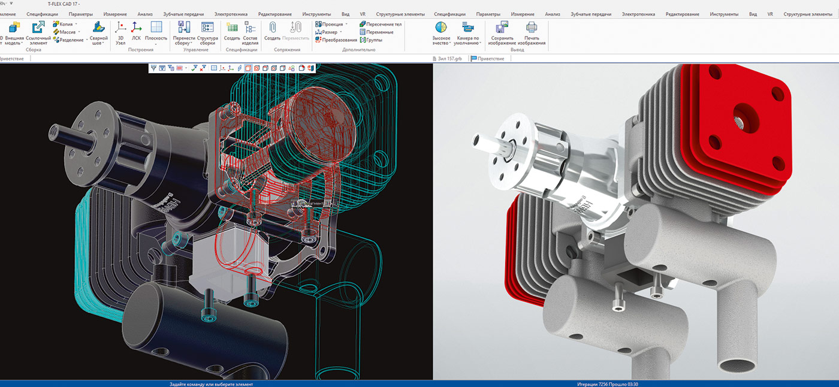This screenshot has width=839, height=387.
Task: Open the Копия dropdown arrow
Action: click(x=76, y=24)
